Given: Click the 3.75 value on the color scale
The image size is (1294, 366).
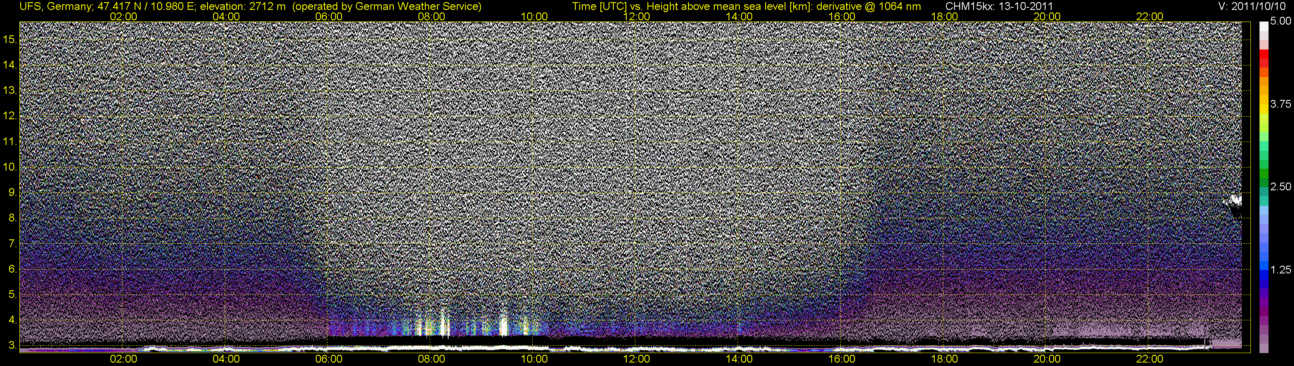Looking at the screenshot, I should coord(1281,104).
